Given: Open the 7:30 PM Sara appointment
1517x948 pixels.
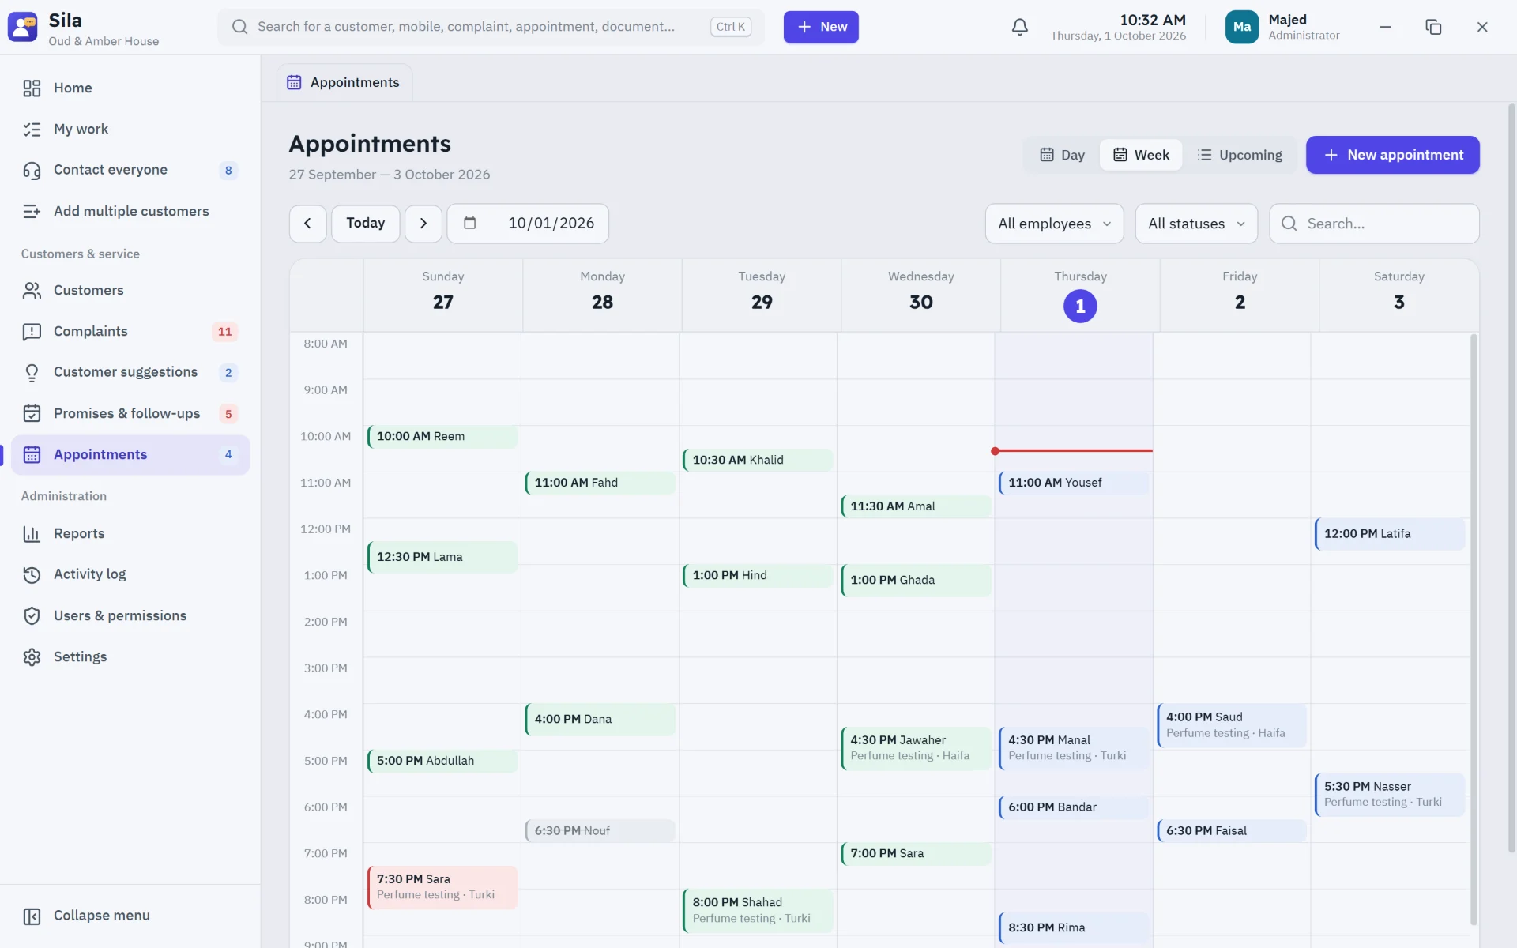Looking at the screenshot, I should click(442, 887).
